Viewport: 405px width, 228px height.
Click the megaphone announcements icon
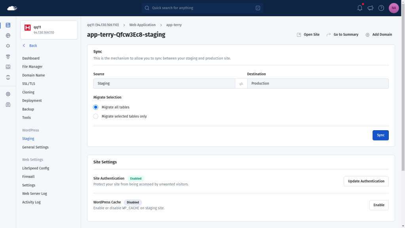click(371, 8)
